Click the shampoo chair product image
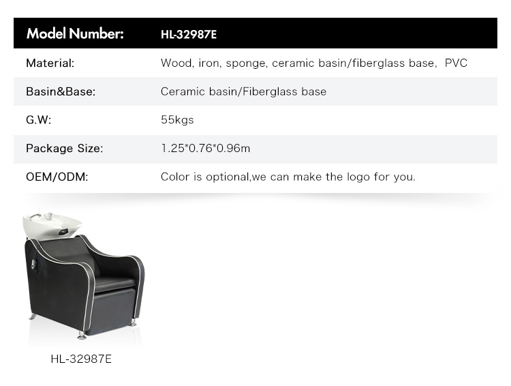The width and height of the screenshot is (511, 386). point(83,276)
